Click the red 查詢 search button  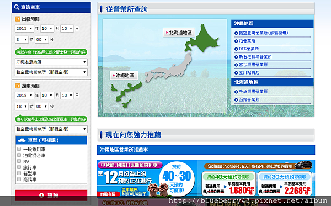click(x=51, y=195)
